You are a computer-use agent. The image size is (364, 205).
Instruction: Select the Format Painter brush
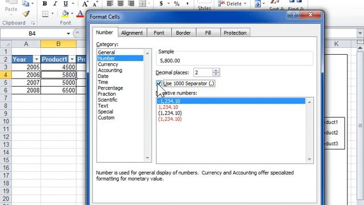click(26, 14)
